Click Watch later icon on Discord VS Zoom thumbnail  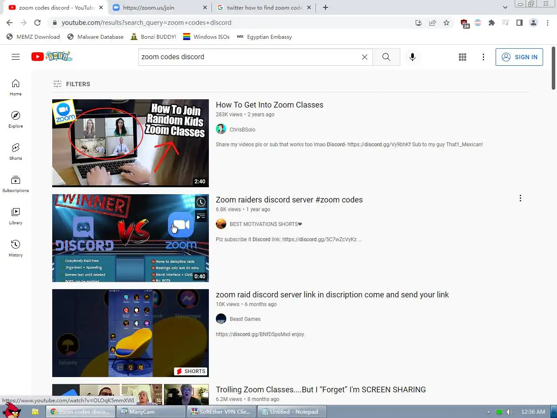pyautogui.click(x=201, y=202)
